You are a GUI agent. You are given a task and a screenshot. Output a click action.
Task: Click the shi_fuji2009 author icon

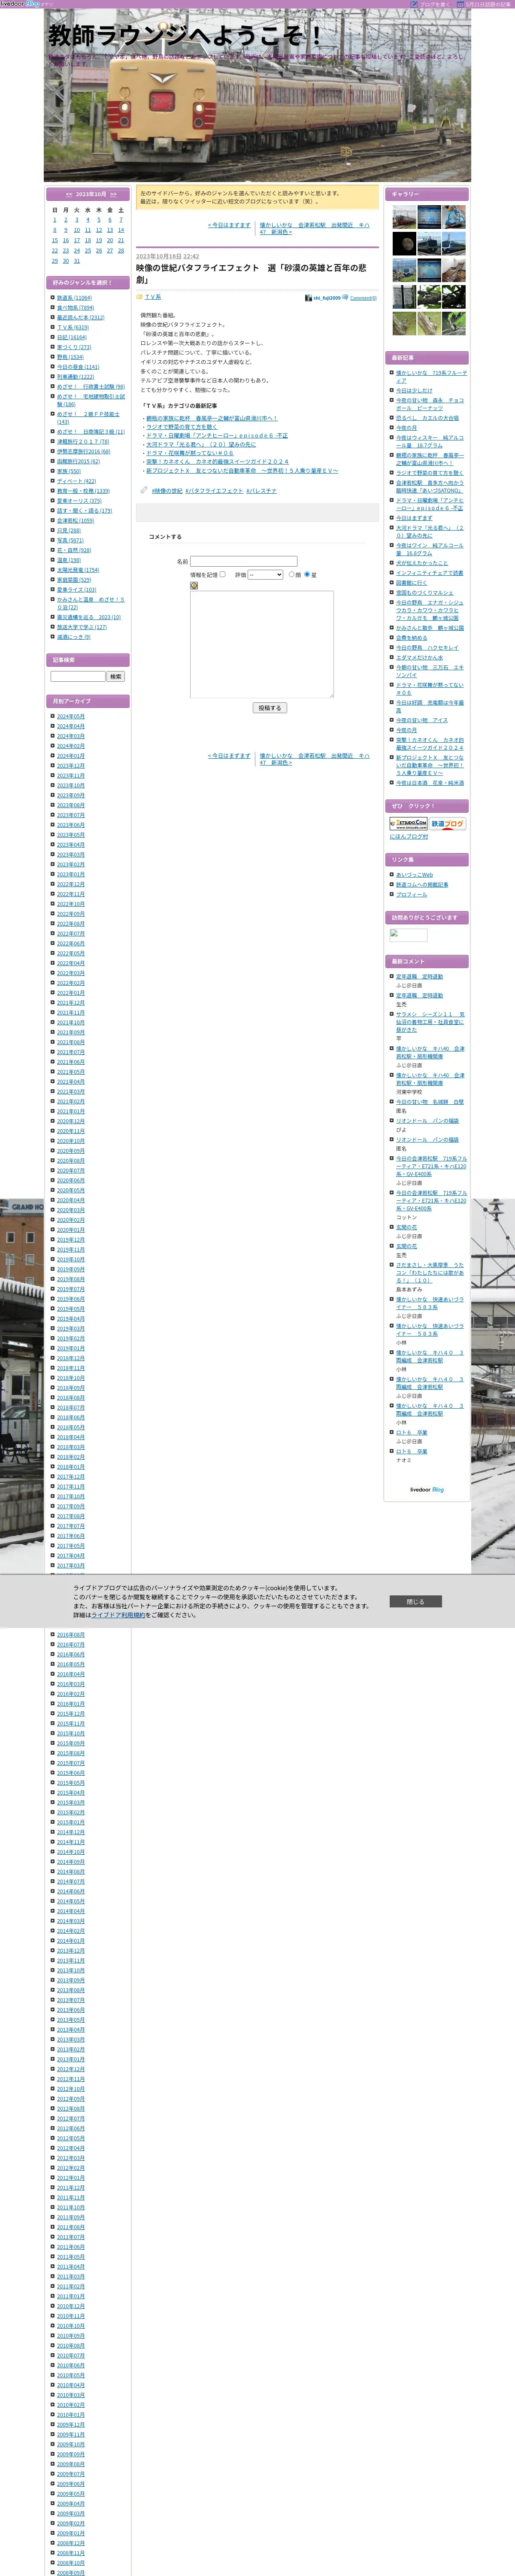[x=308, y=298]
